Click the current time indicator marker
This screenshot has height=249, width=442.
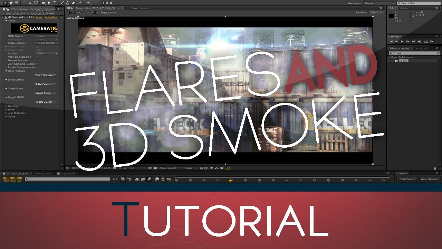[231, 180]
